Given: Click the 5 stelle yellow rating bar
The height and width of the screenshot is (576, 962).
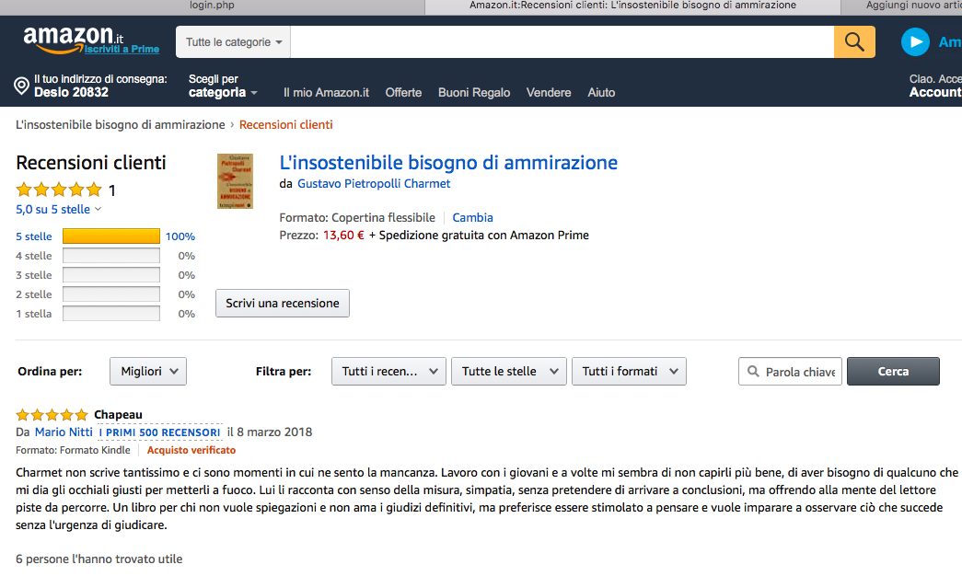Looking at the screenshot, I should pyautogui.click(x=111, y=236).
